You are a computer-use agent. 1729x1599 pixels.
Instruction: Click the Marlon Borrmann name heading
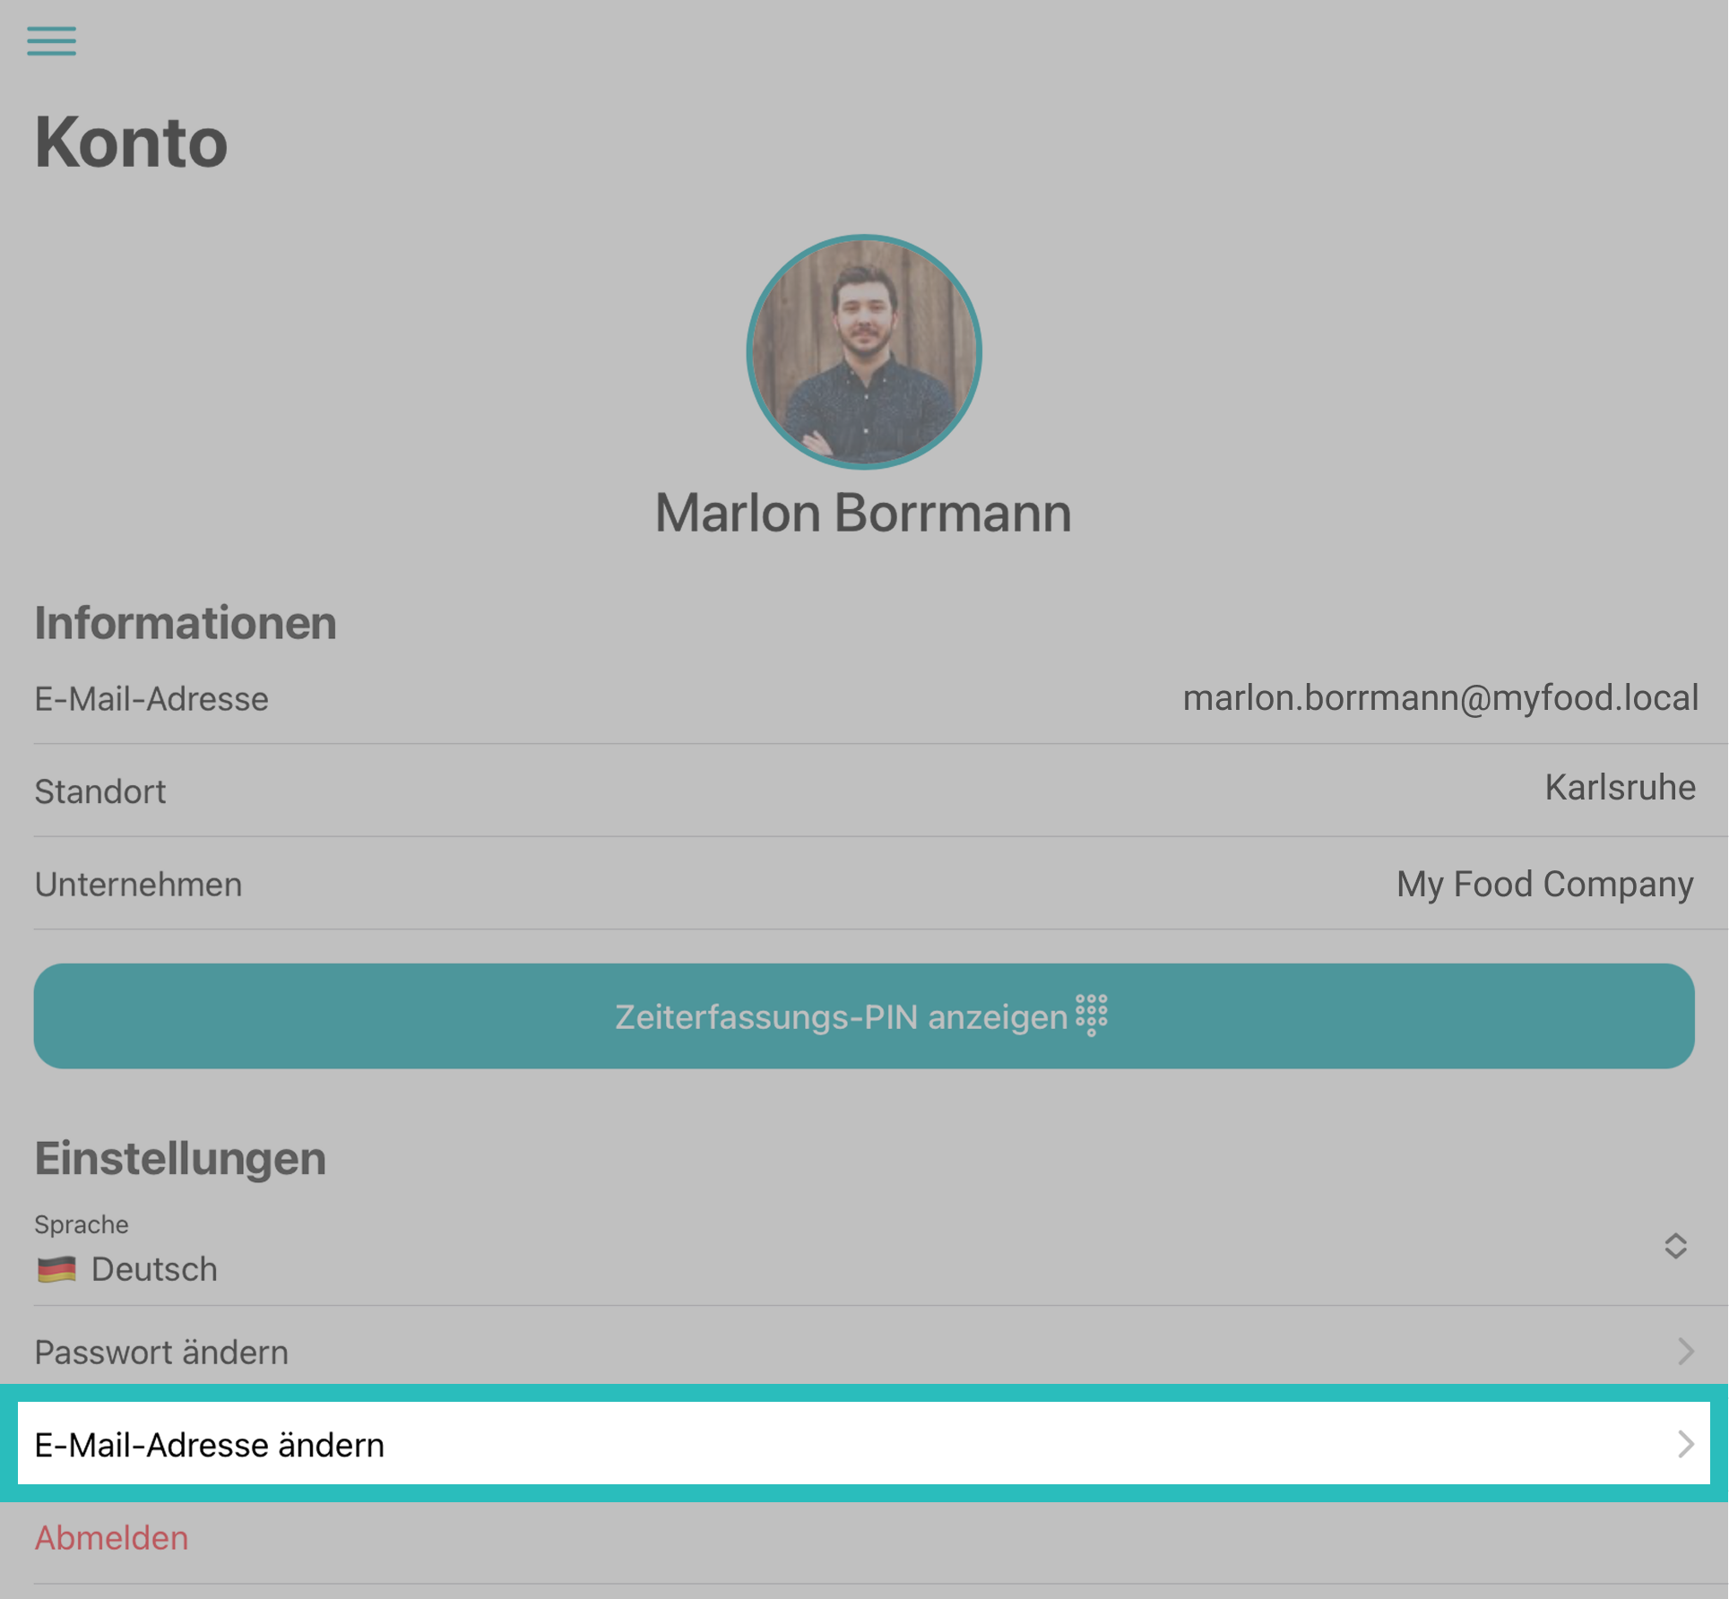click(x=863, y=513)
